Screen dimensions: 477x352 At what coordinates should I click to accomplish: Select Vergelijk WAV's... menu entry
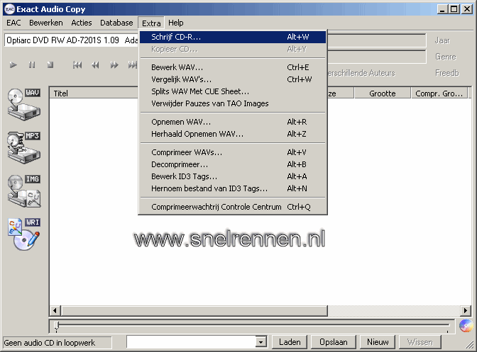pyautogui.click(x=233, y=79)
